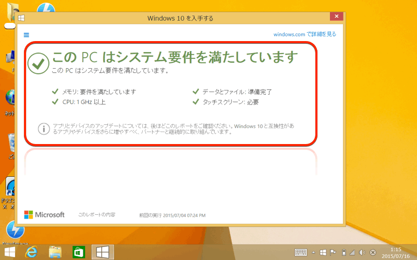Click the windows.com で詳細を見る link

[304, 34]
